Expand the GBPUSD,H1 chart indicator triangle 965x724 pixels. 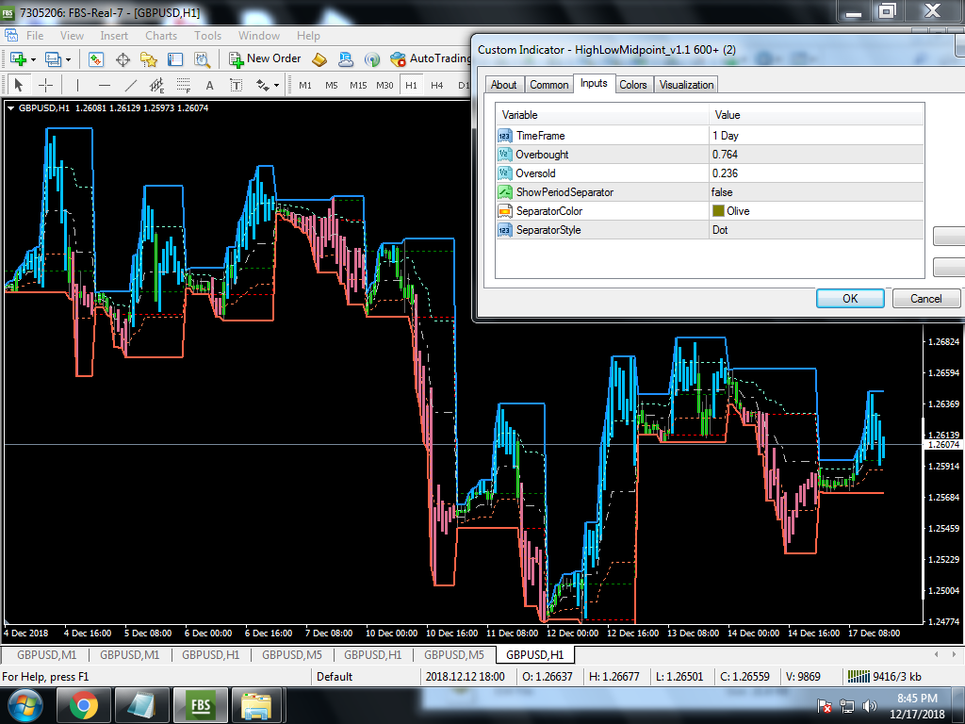(10, 107)
